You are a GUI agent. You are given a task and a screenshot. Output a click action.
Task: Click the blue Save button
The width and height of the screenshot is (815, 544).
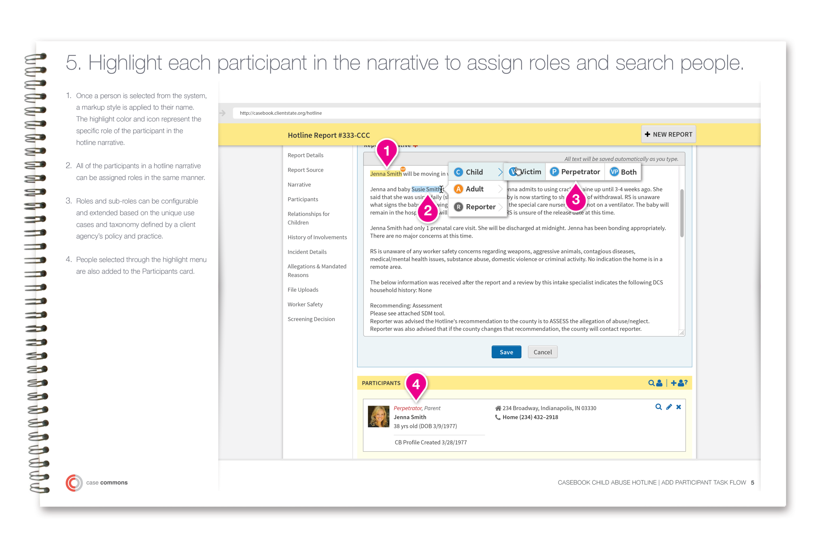point(506,352)
